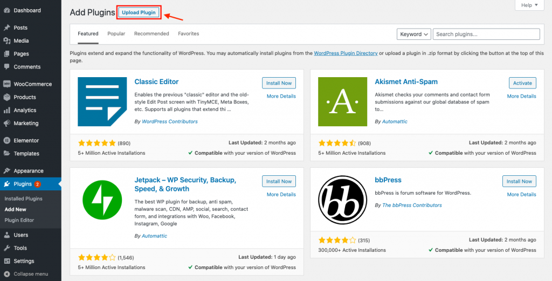Click the Marketing megaphone icon
This screenshot has width=552, height=281.
click(x=6, y=124)
